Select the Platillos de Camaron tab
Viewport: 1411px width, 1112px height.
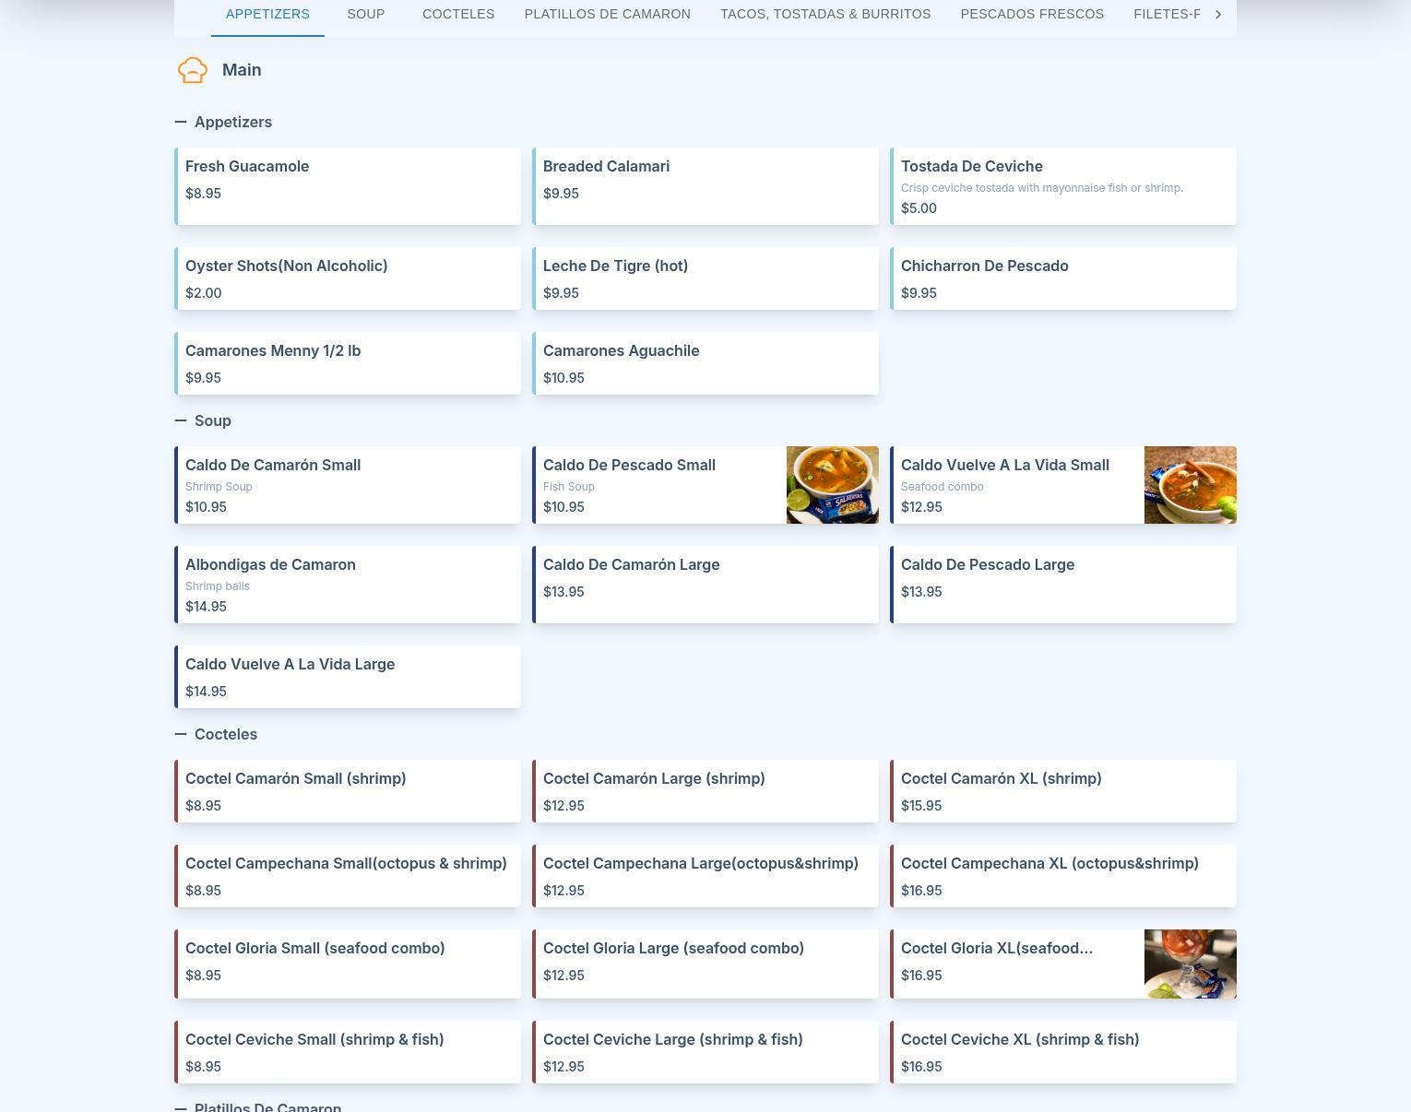coord(608,14)
